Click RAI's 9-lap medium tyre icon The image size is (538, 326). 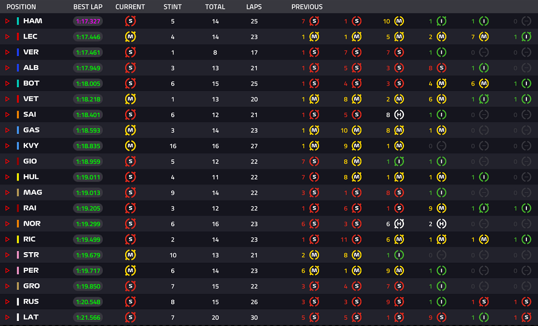(x=442, y=208)
